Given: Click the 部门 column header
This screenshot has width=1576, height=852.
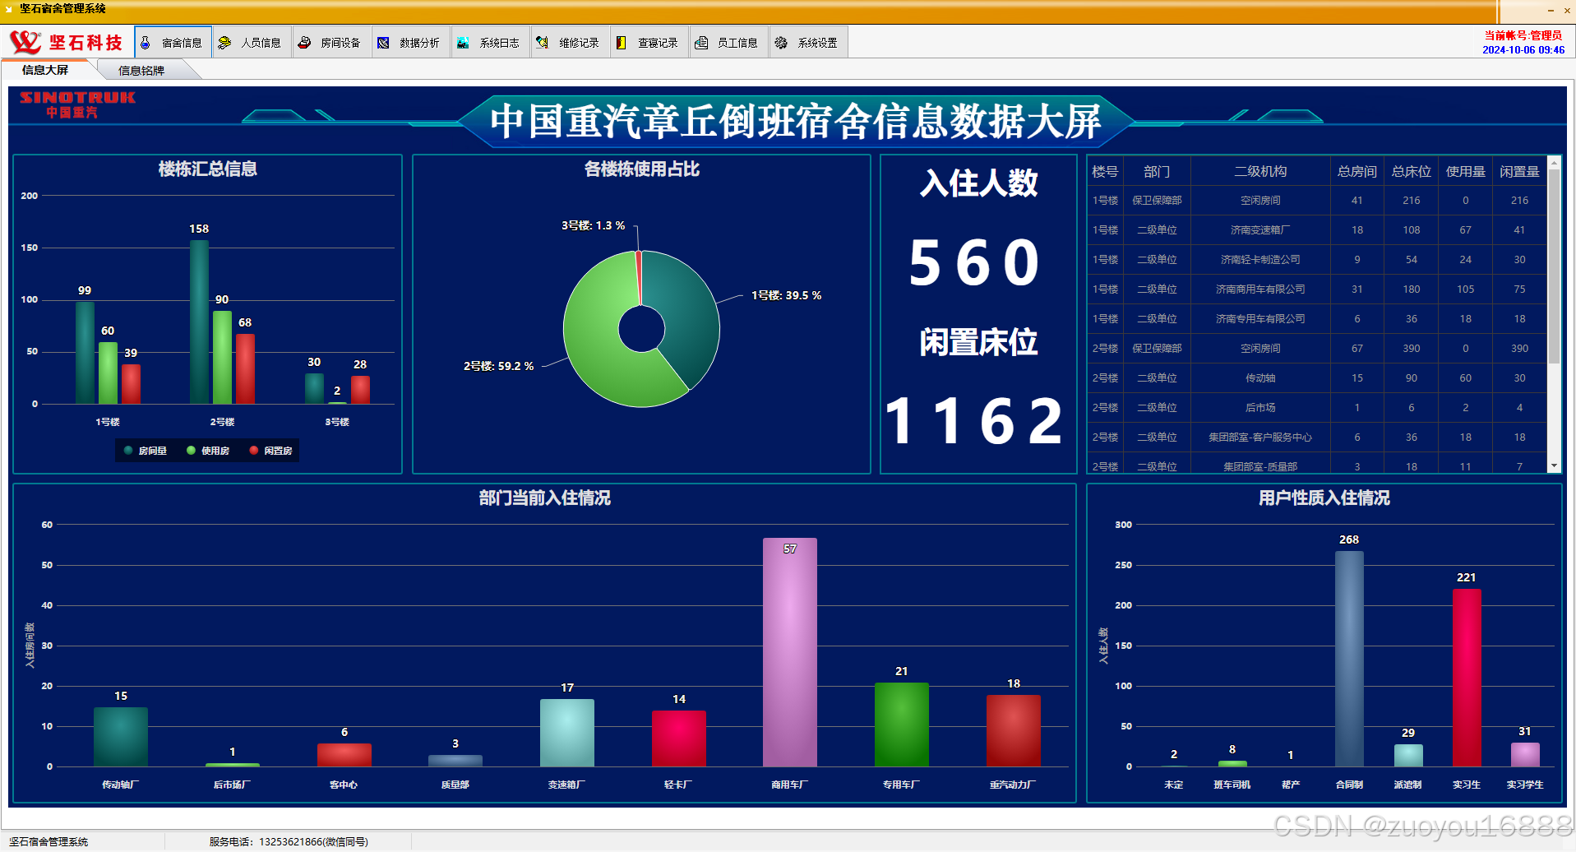Looking at the screenshot, I should point(1157,171).
